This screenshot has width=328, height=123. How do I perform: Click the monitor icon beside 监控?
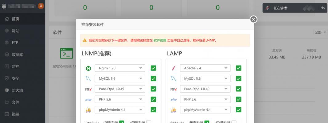pos(7,67)
